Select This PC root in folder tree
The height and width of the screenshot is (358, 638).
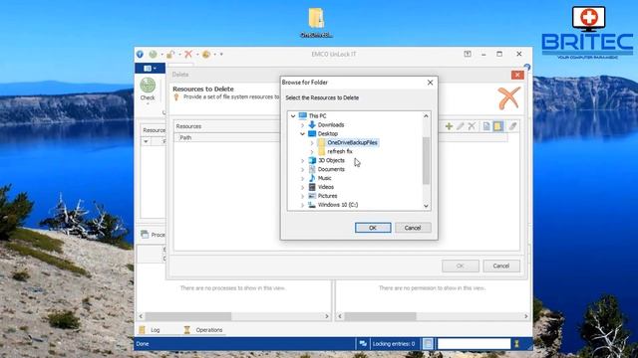317,116
